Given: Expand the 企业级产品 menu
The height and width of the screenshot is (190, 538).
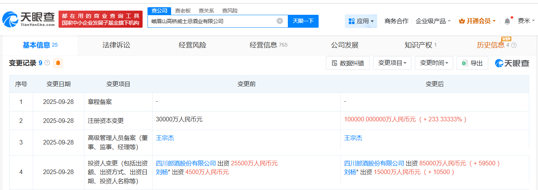Looking at the screenshot, I should tap(433, 21).
